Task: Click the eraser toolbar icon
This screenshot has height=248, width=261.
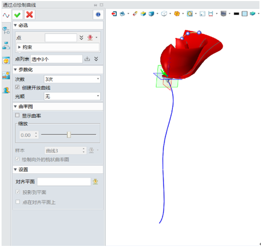Action: 135,14
